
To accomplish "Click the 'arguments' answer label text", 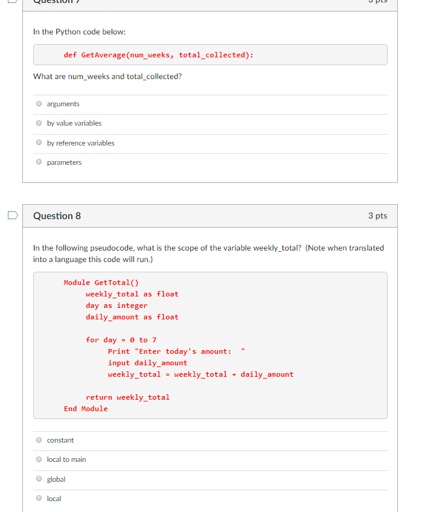I will (x=63, y=103).
